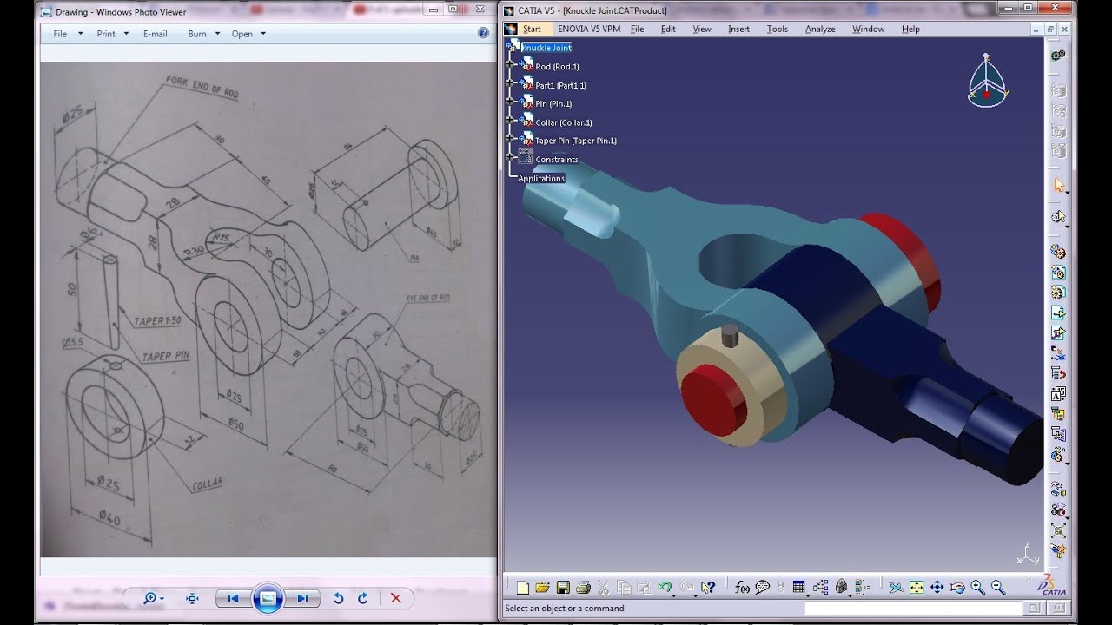This screenshot has width=1112, height=625.
Task: Open CATIA Analyze menu
Action: point(820,29)
